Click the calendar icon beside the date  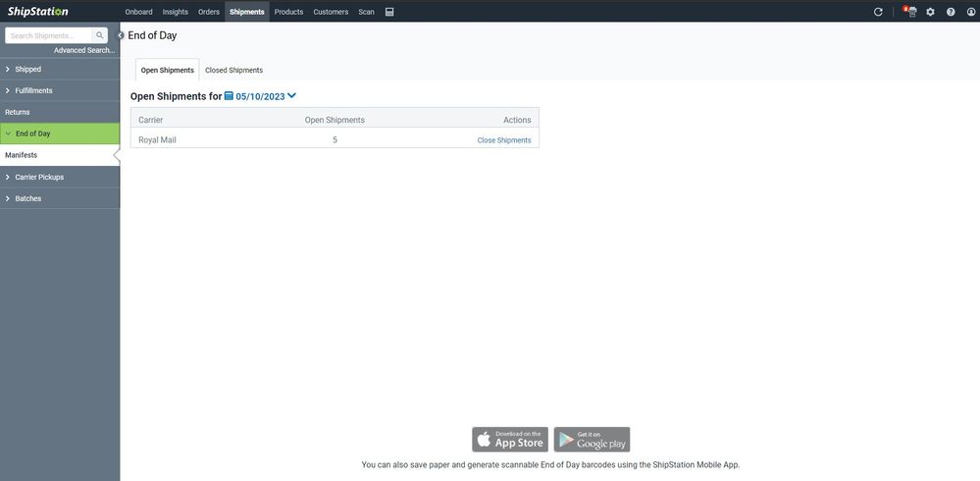pos(229,96)
